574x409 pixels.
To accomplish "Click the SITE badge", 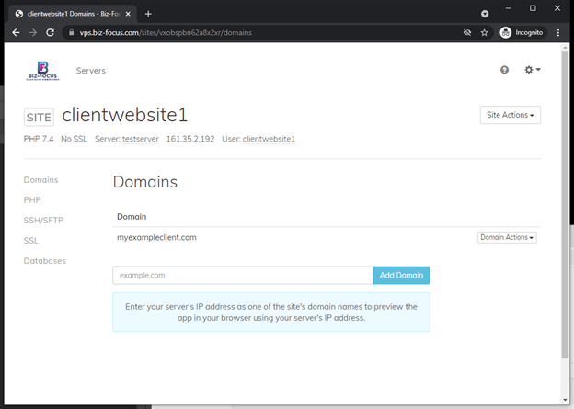I will pos(39,117).
